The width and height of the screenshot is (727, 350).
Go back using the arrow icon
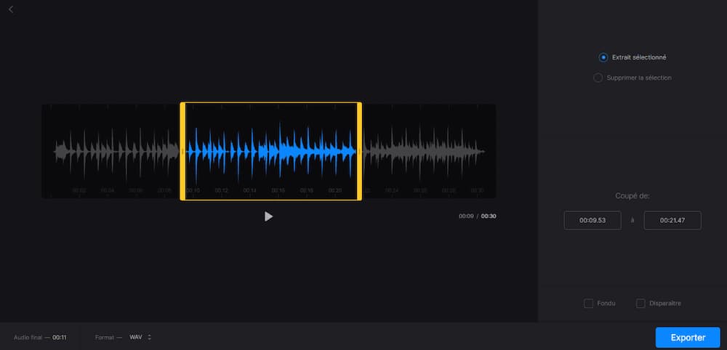pyautogui.click(x=11, y=9)
